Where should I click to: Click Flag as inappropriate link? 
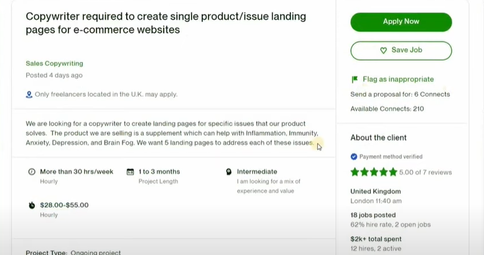coord(398,79)
